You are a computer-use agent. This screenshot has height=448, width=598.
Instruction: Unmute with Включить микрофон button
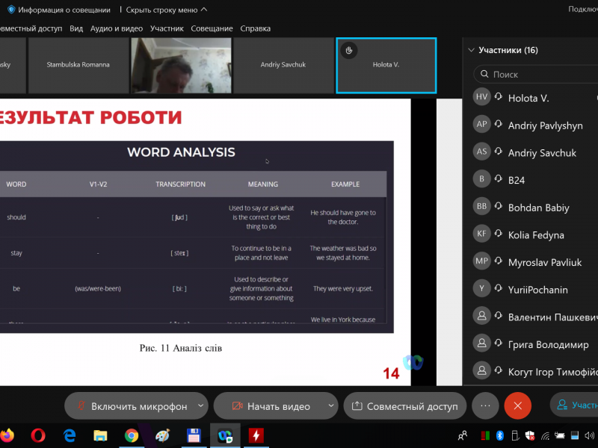pyautogui.click(x=130, y=406)
